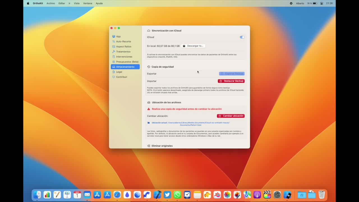Select Auto-Recorte in the sidebar
This screenshot has width=359, height=202.
tap(125, 42)
